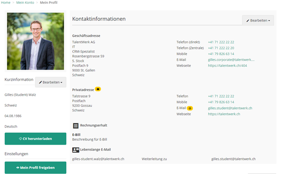The image size is (291, 174).
Task: Open the private https://talentwerk.ch website link
Action: pyautogui.click(x=224, y=114)
